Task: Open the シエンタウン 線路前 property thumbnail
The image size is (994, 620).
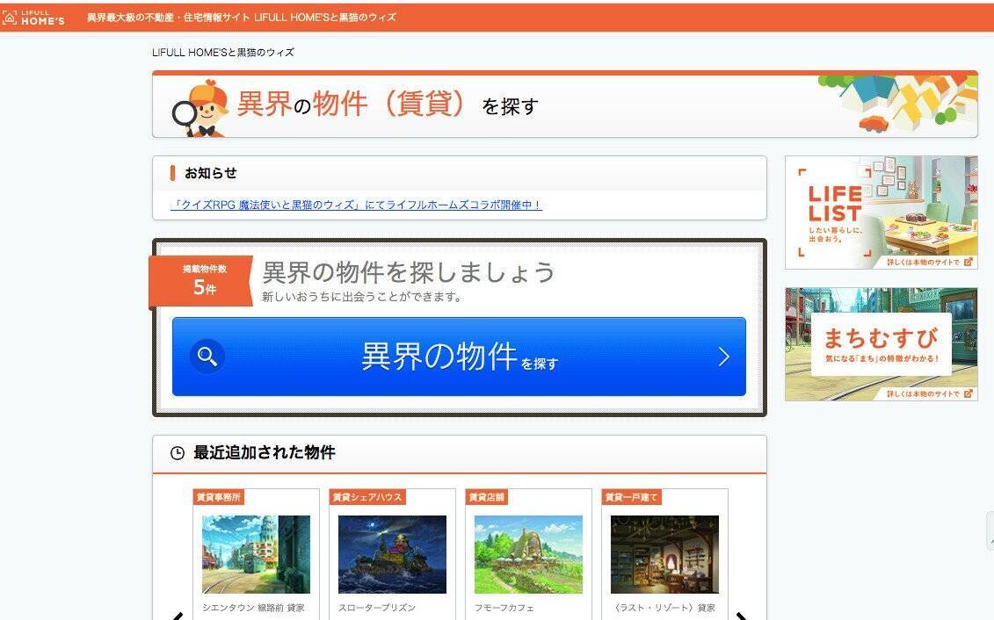Action: click(x=256, y=554)
